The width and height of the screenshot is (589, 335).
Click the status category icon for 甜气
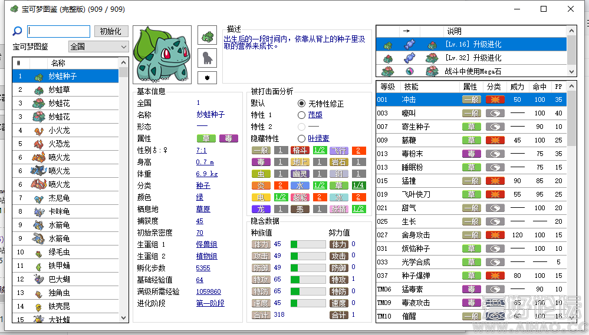pos(495,208)
